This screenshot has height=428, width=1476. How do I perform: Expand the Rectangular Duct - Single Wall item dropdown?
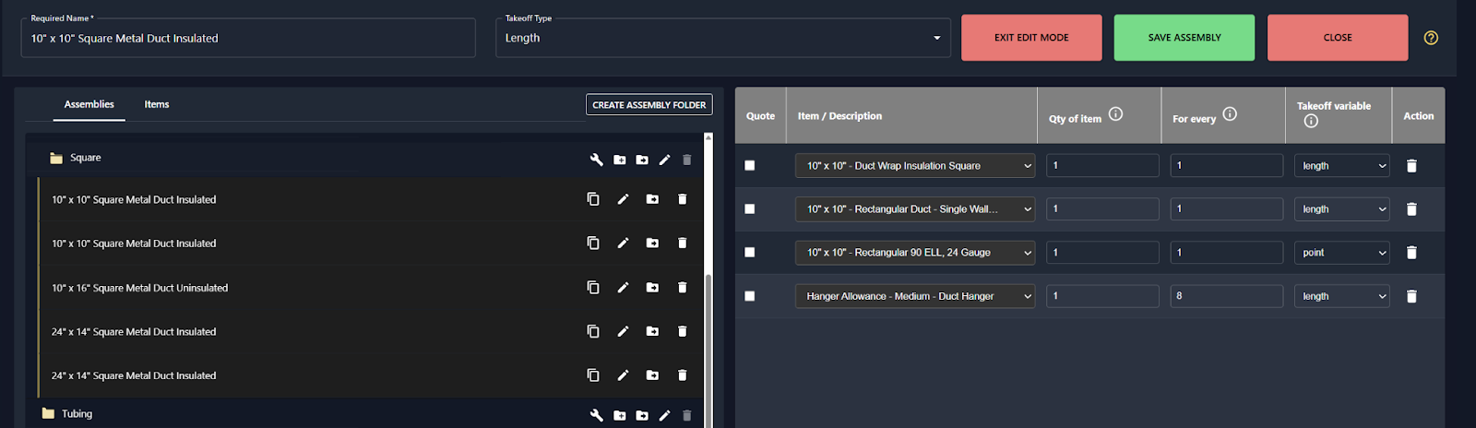915,209
